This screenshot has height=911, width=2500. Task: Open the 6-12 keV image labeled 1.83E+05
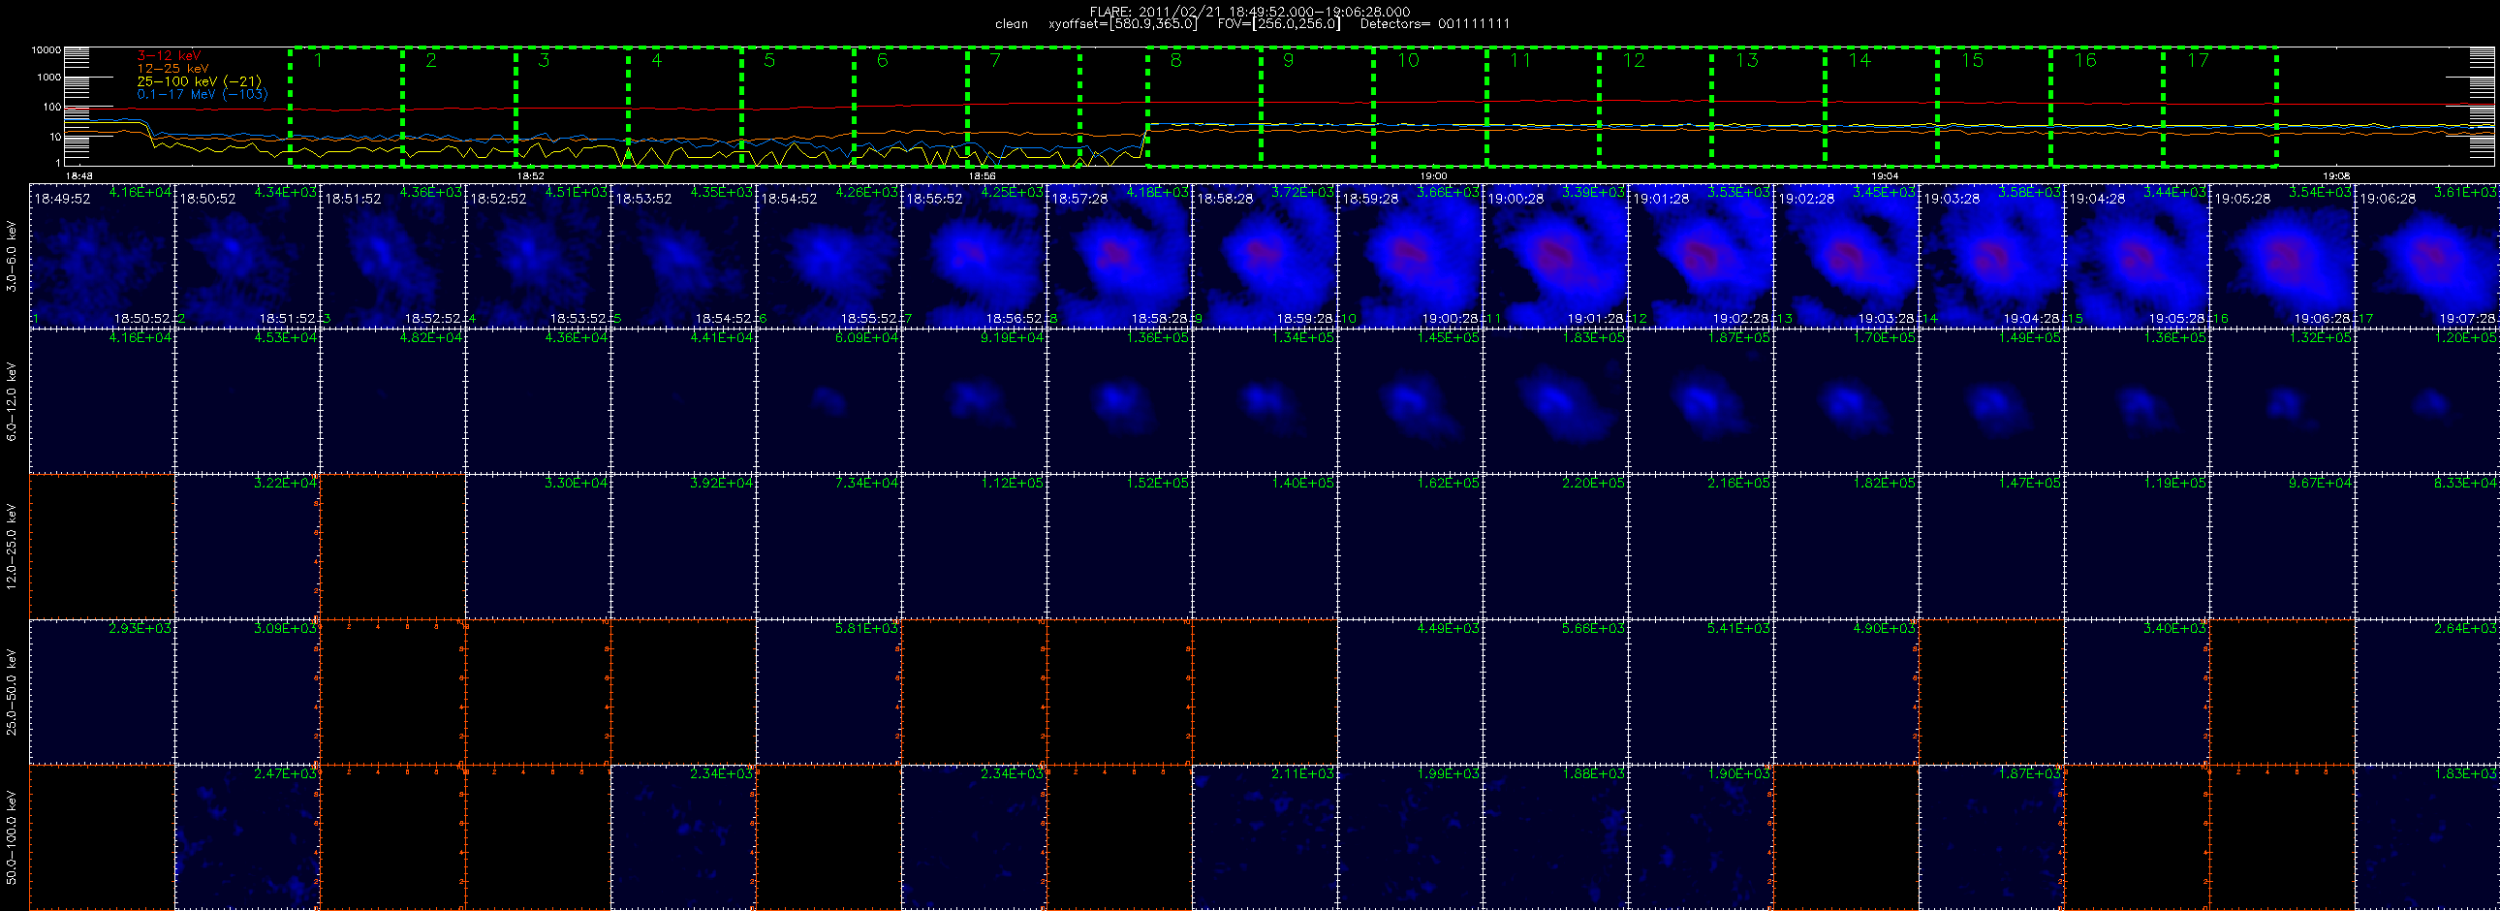click(1556, 400)
